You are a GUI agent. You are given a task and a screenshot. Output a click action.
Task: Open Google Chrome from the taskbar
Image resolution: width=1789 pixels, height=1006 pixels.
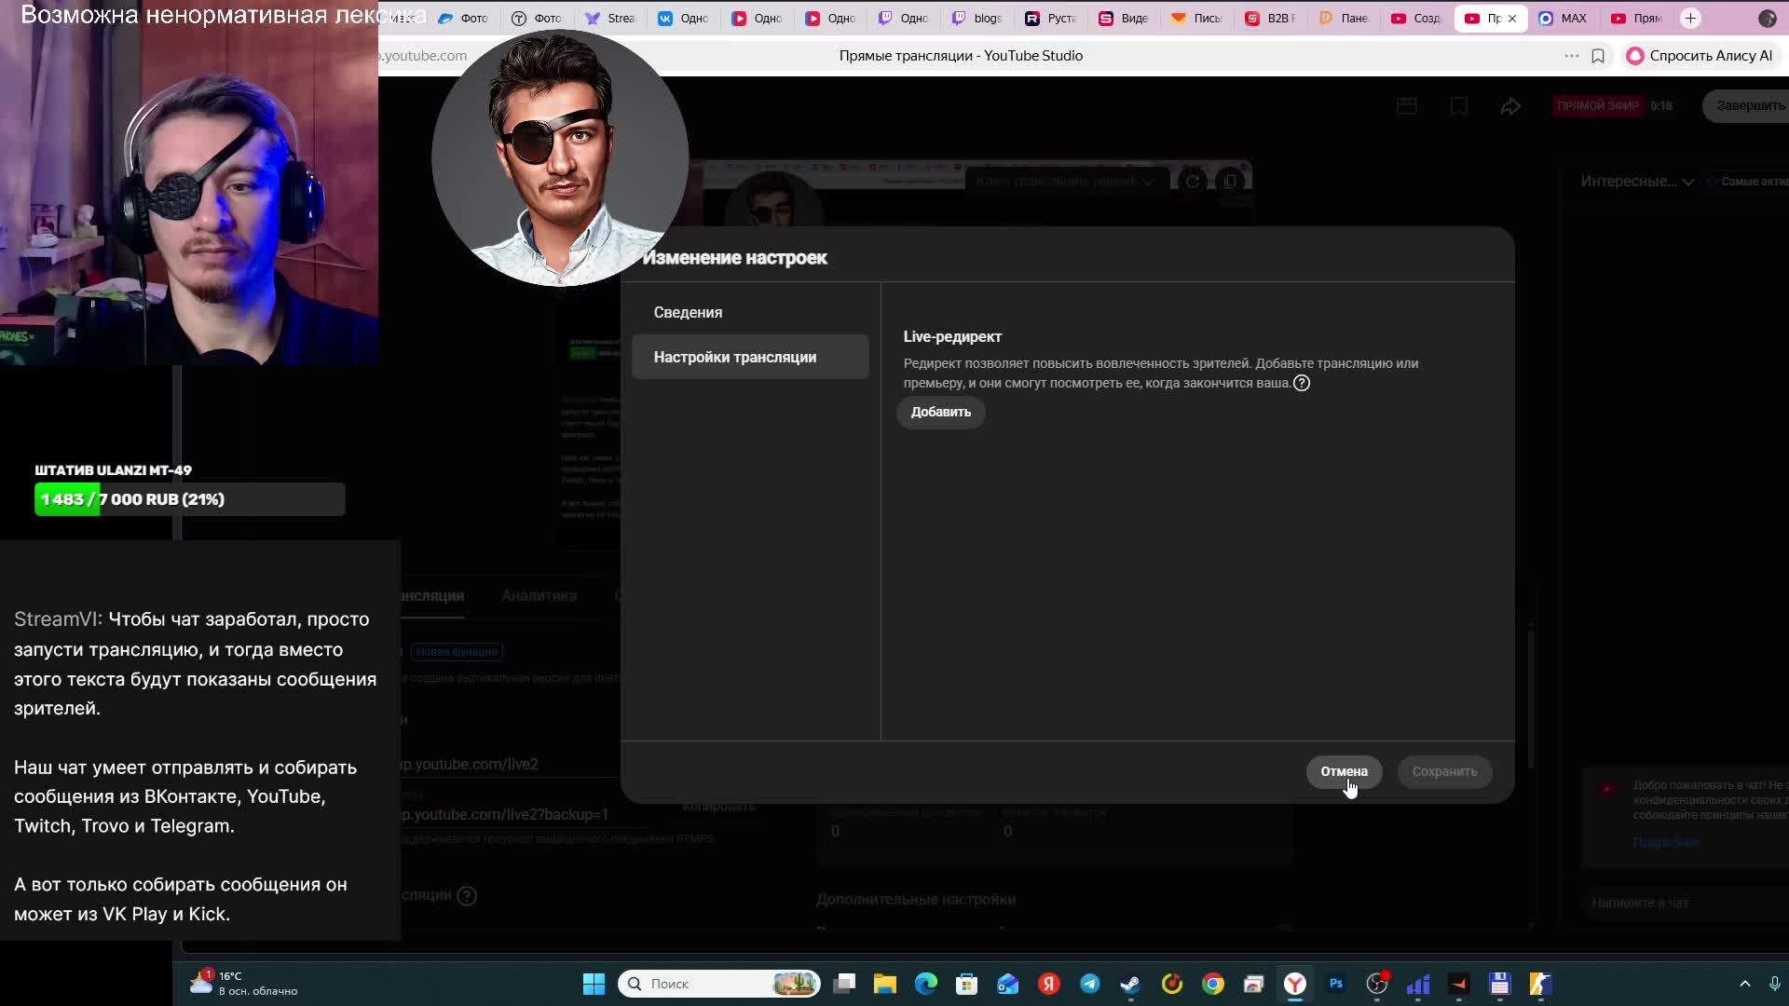coord(1212,984)
